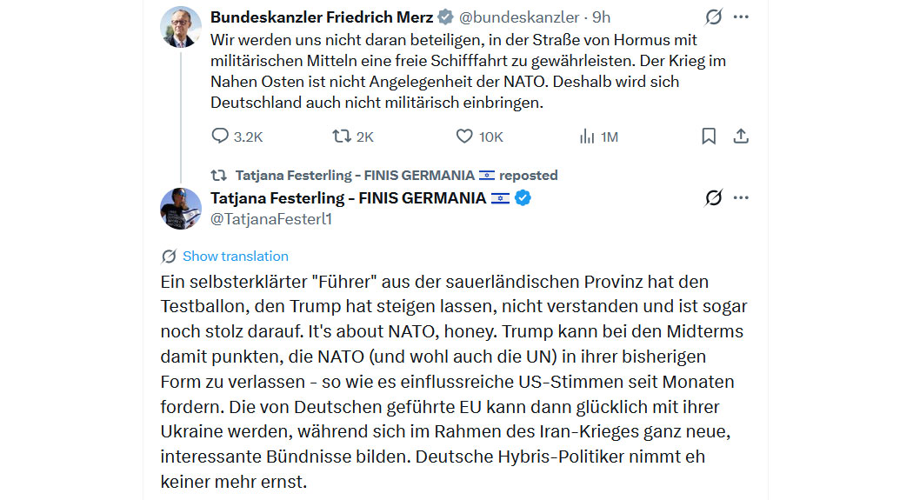The image size is (913, 500).
Task: Open Bundeskanzler Friedrich Merz profile name
Action: [323, 17]
